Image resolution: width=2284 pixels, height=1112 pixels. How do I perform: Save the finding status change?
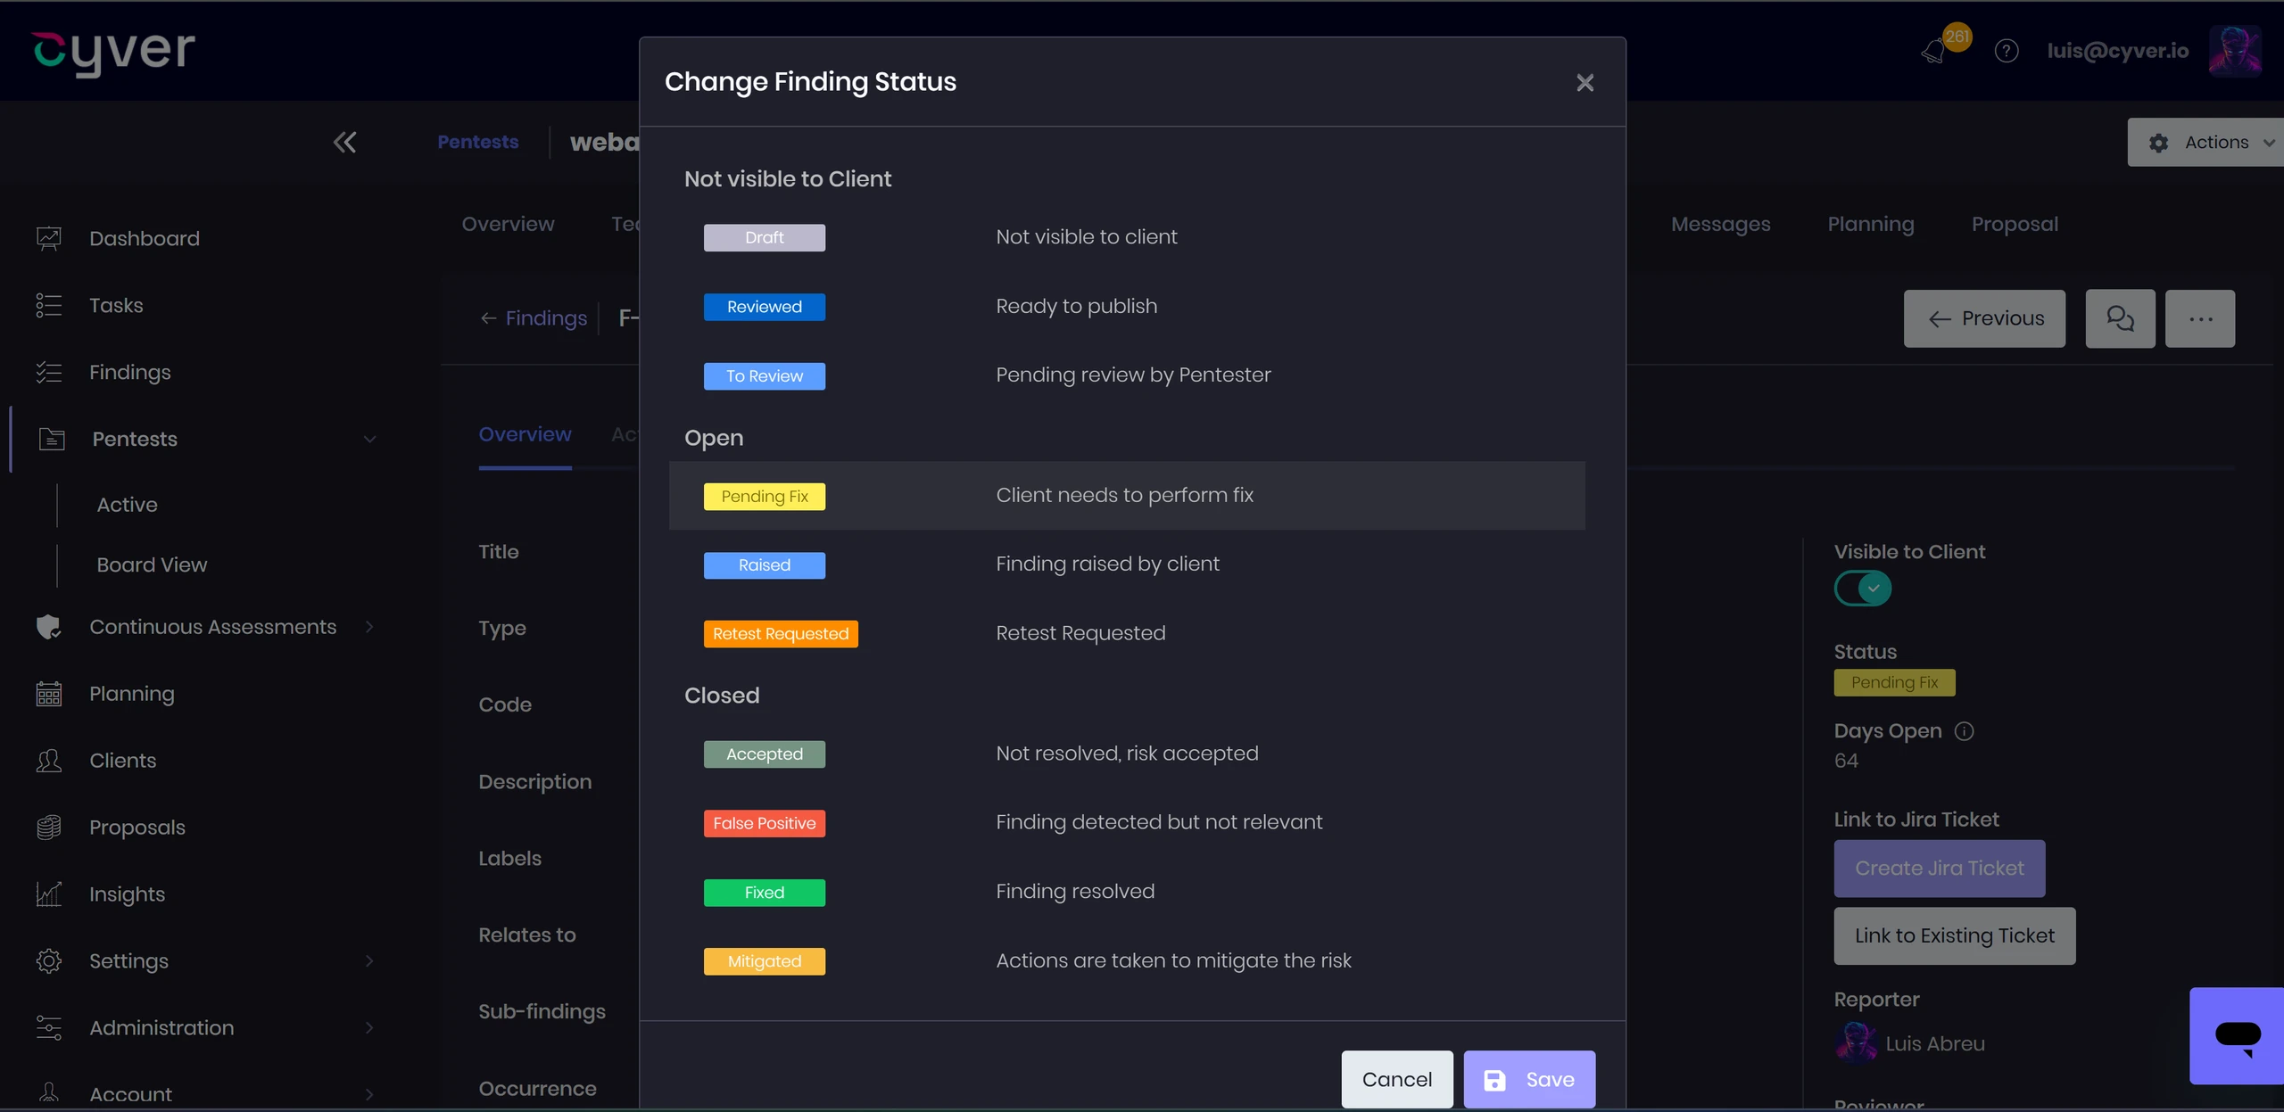[x=1529, y=1079]
